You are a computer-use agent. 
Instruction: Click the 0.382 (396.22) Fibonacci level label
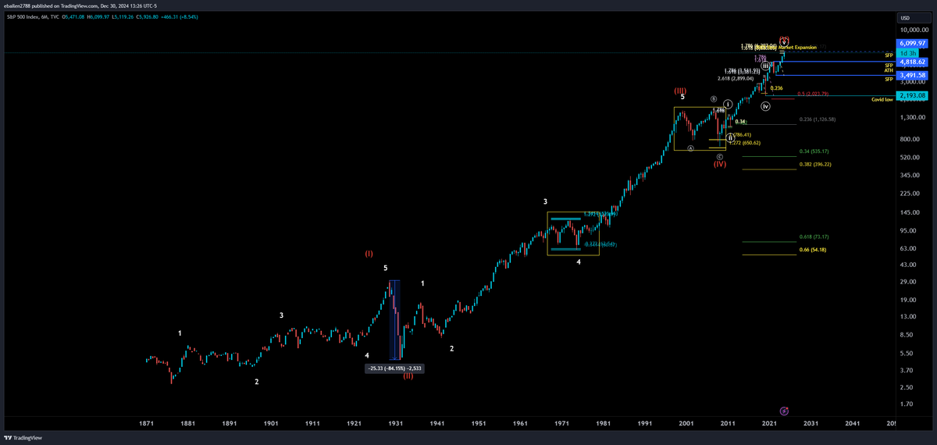click(814, 164)
